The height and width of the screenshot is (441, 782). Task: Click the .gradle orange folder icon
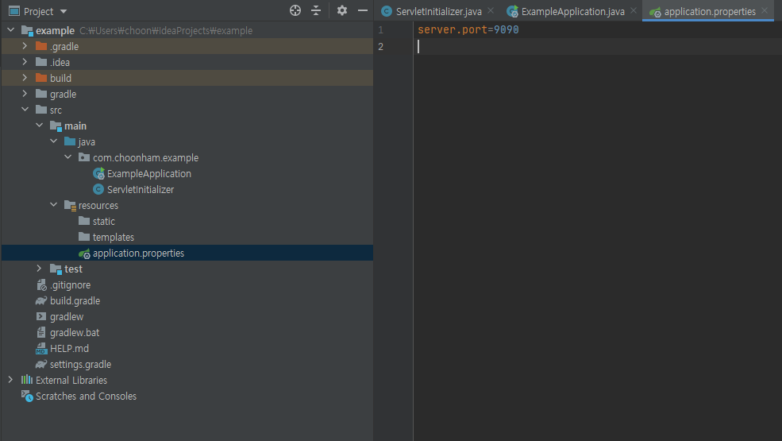point(41,46)
